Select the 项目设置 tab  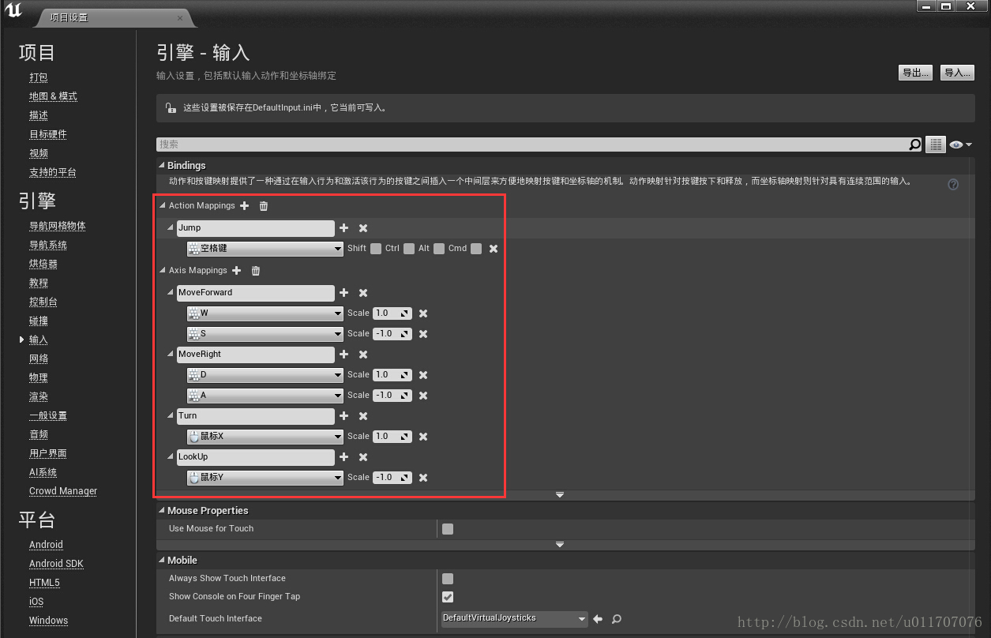tap(117, 17)
